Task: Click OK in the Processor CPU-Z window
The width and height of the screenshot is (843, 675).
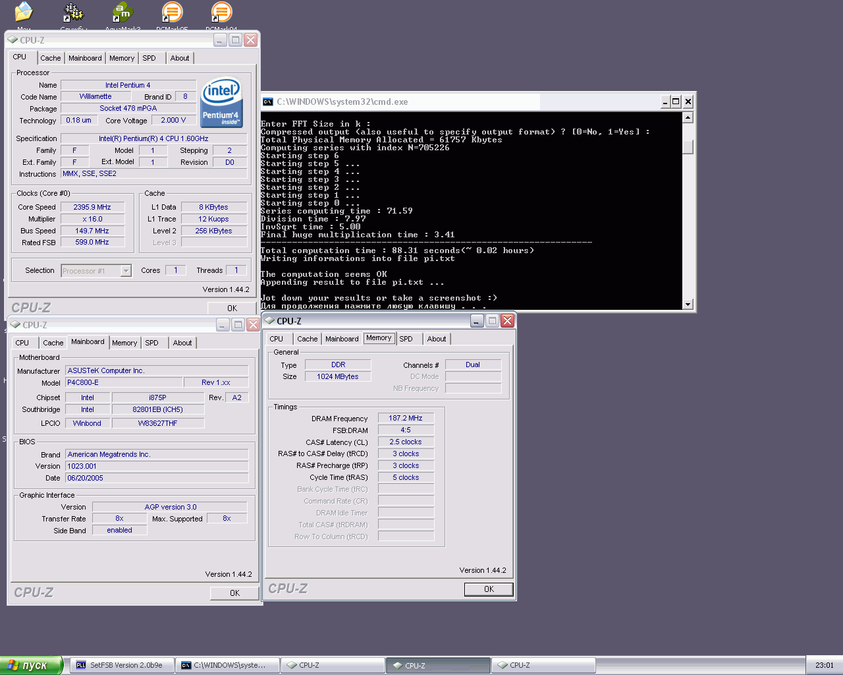Action: point(232,308)
